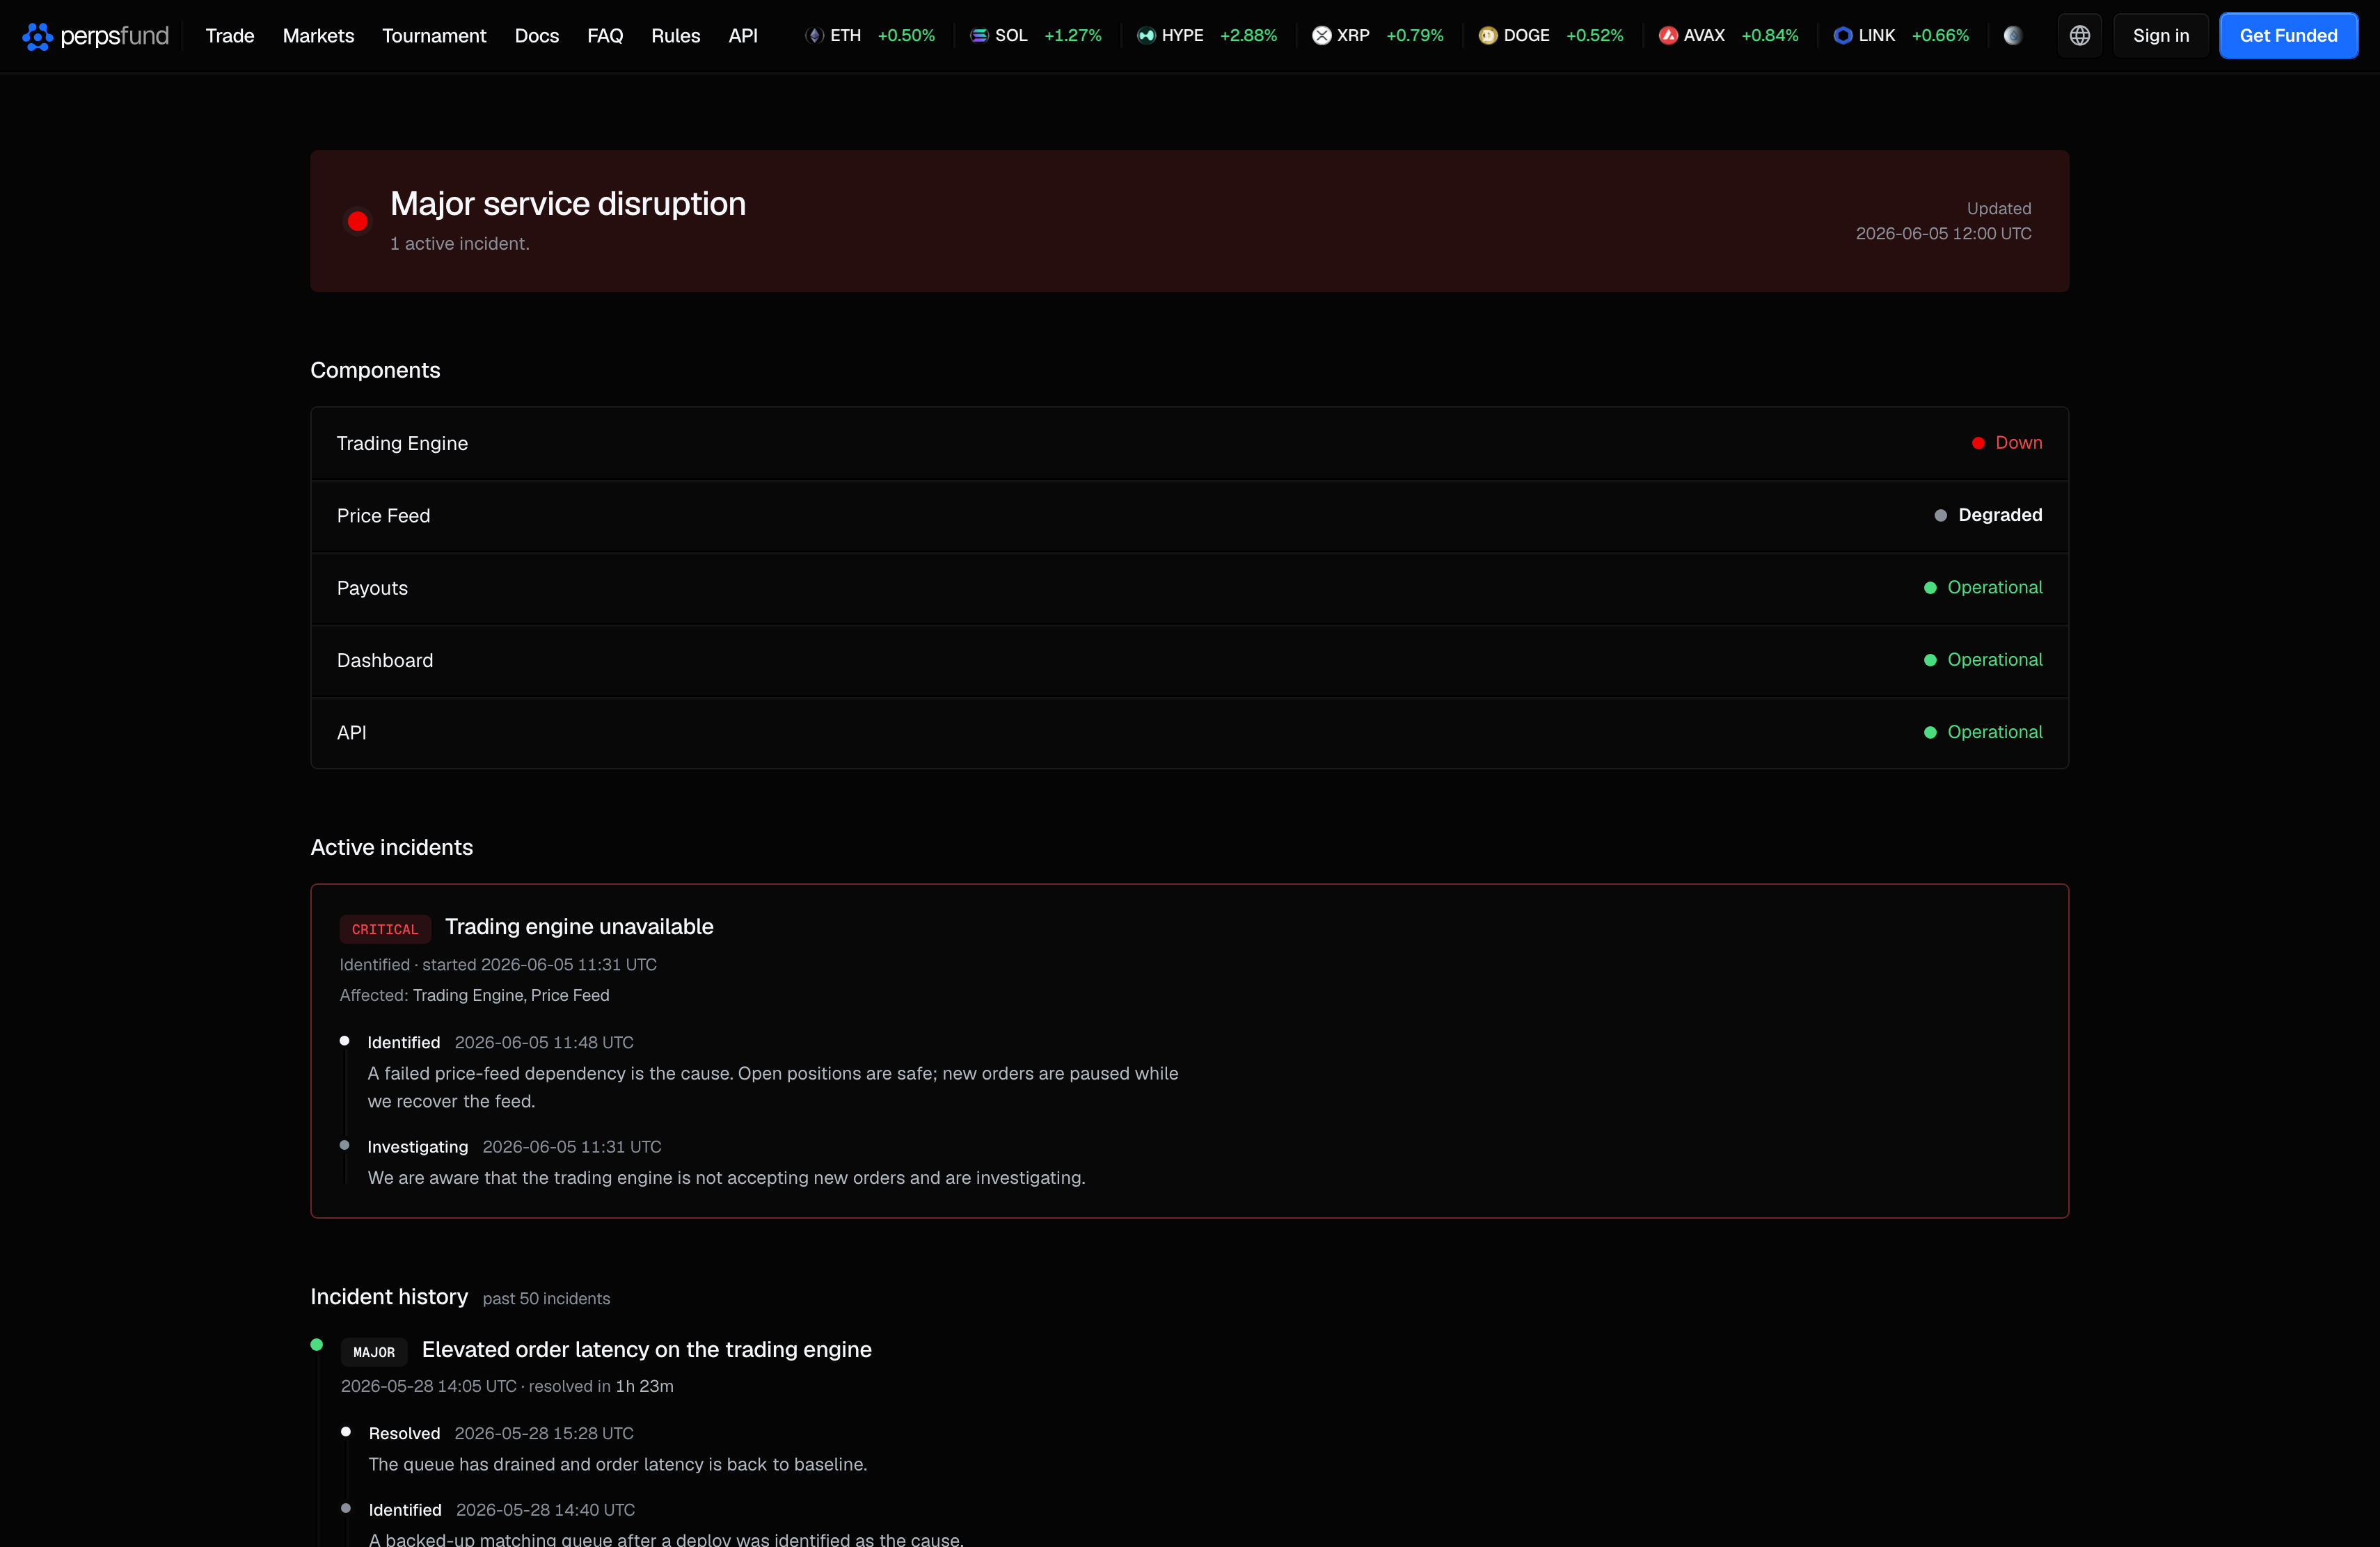Click the Sign in button
2380x1547 pixels.
[2160, 36]
